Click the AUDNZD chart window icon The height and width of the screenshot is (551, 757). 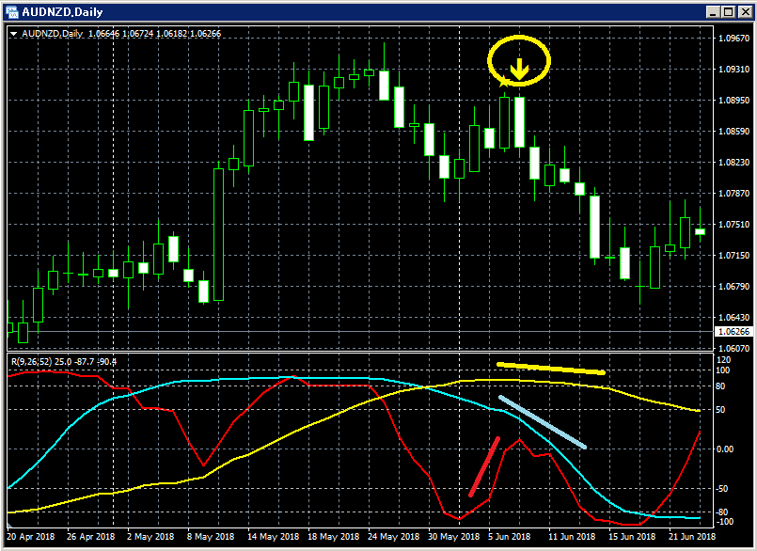point(11,11)
